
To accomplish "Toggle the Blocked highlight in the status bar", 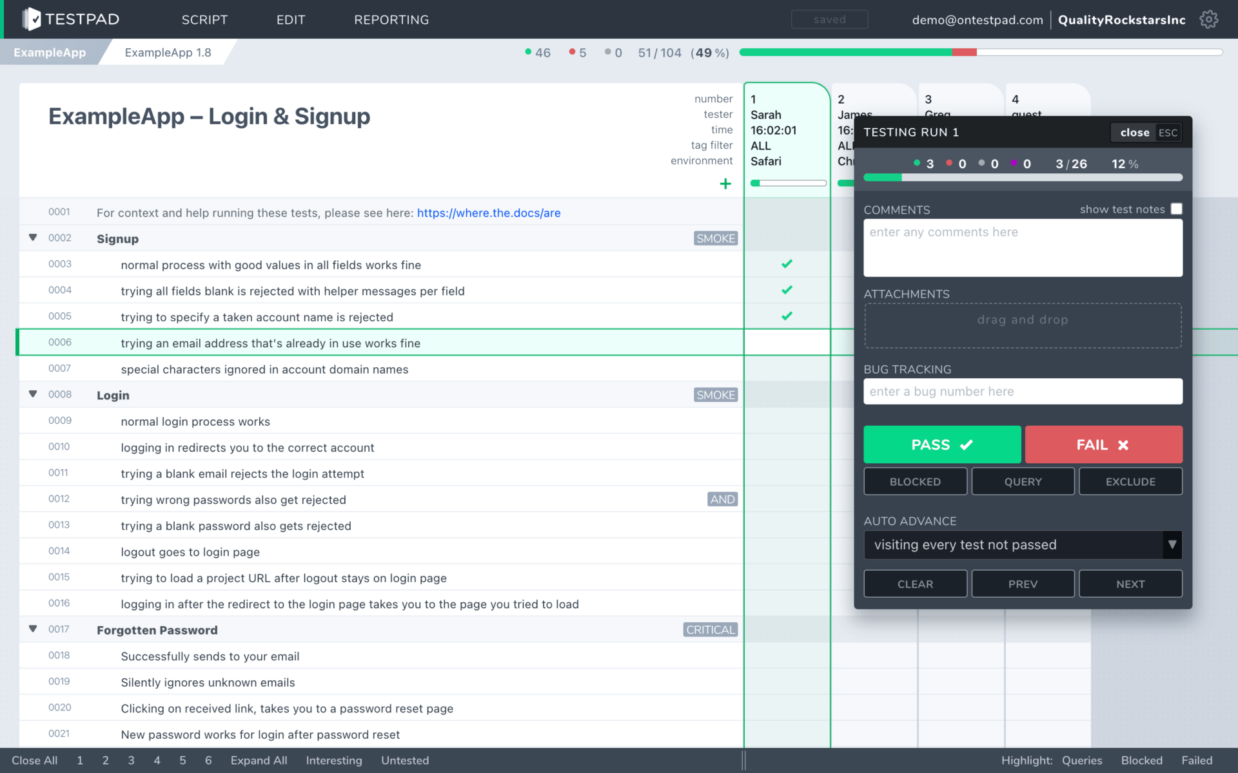I will pos(1142,760).
